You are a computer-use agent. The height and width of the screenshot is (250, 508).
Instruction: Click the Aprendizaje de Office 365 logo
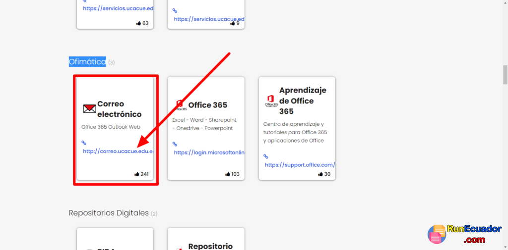click(271, 101)
